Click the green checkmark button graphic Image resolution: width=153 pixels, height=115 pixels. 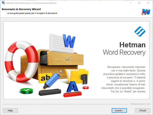(x=26, y=91)
